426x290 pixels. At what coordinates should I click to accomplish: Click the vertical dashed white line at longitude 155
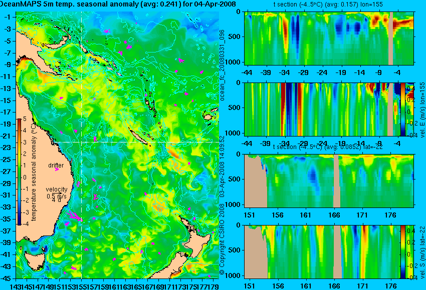pyautogui.click(x=82, y=145)
